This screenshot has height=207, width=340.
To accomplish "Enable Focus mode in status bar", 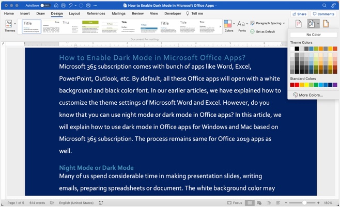I will 235,203.
